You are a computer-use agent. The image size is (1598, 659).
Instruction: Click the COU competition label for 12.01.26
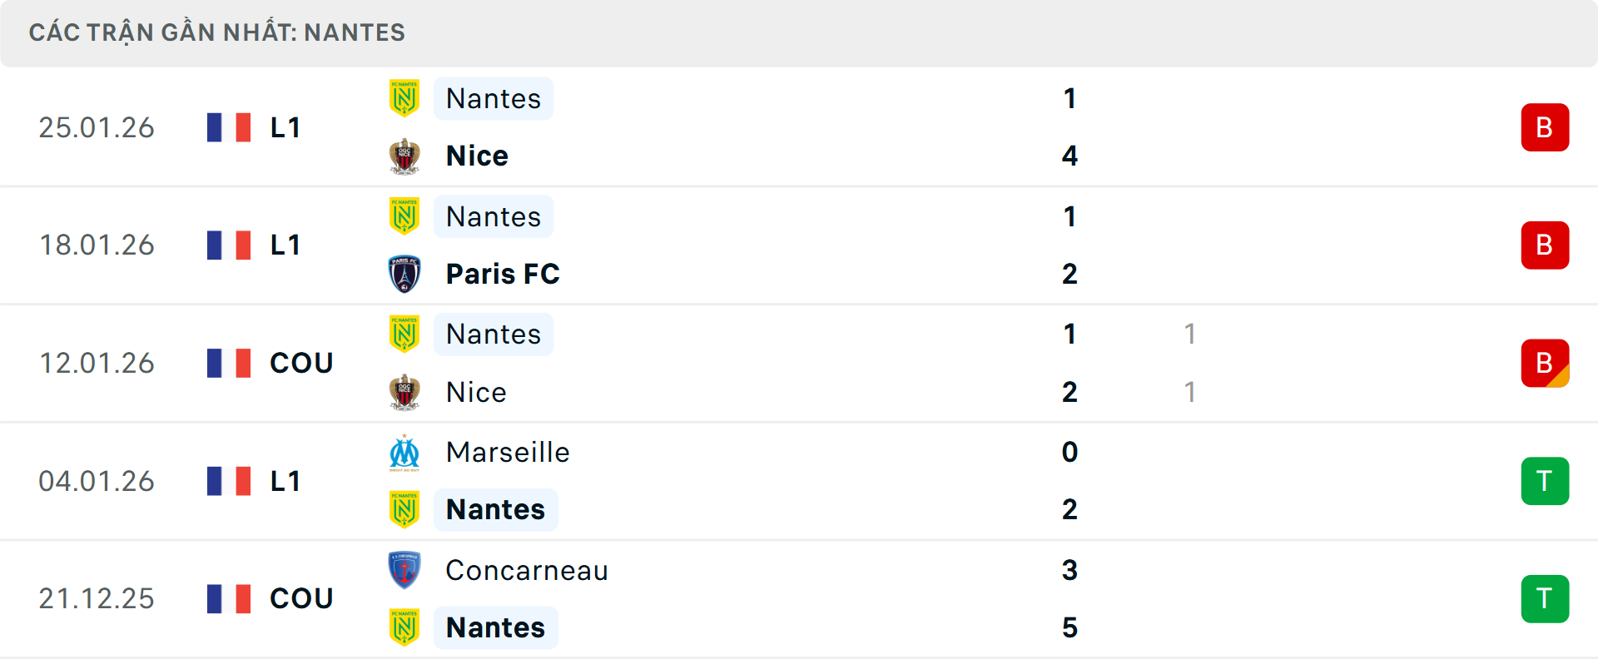[301, 363]
